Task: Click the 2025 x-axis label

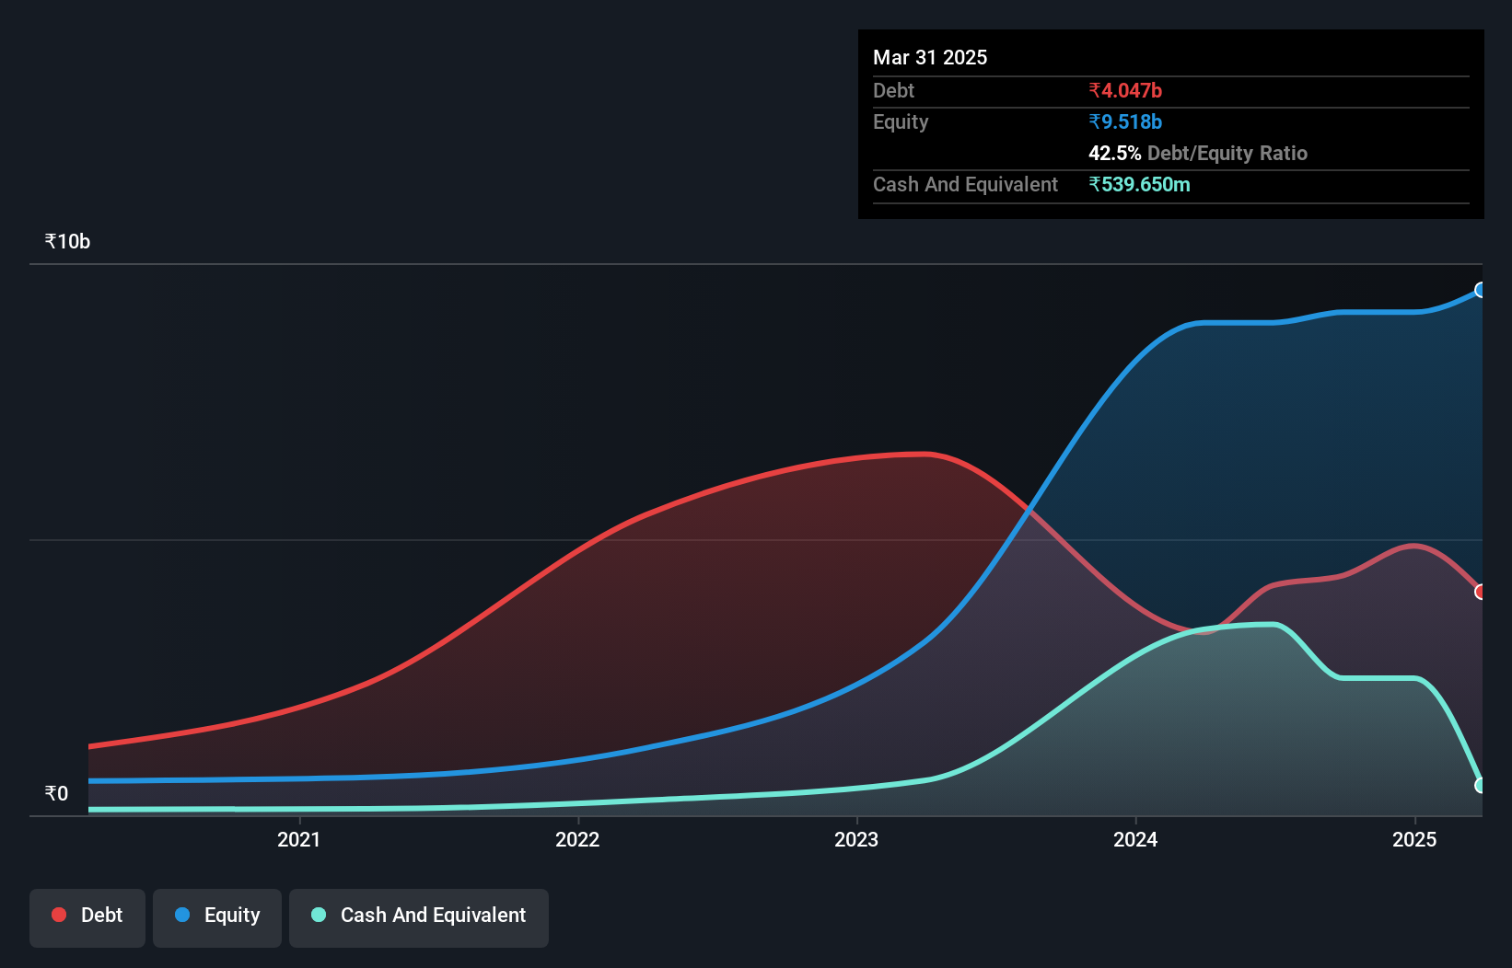Action: coord(1414,839)
